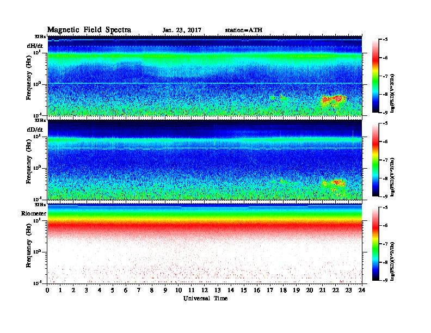The image size is (431, 333).
Task: Click hour tick label "14" on time axis
Action: 231,291
